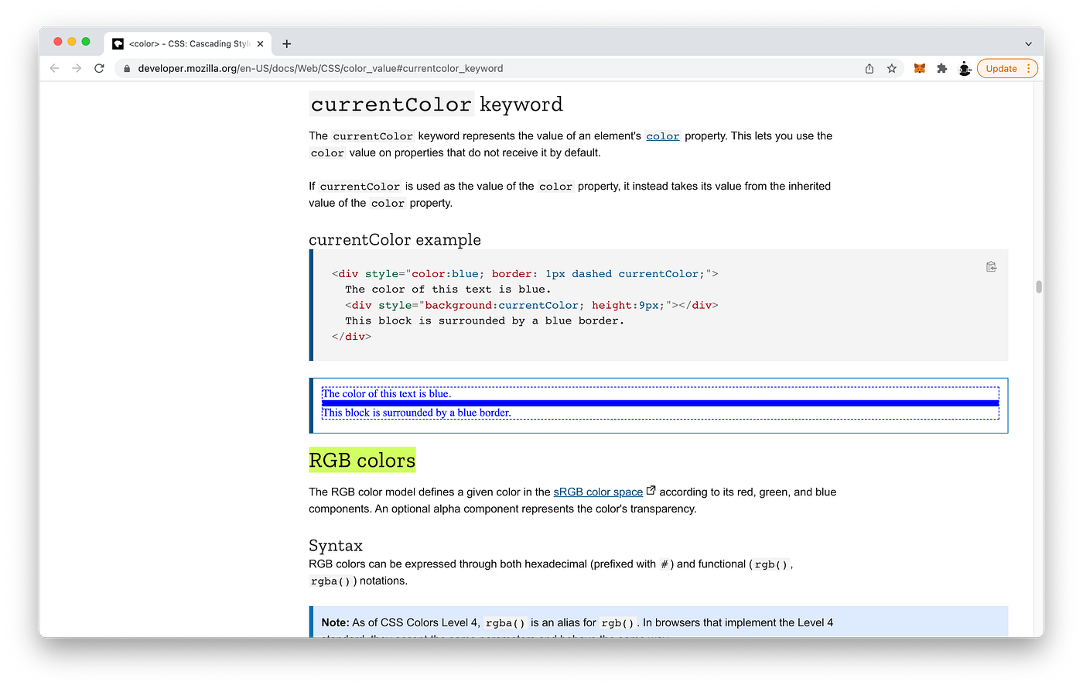Open the Chrome three-dot menu
The height and width of the screenshot is (689, 1083).
1030,68
